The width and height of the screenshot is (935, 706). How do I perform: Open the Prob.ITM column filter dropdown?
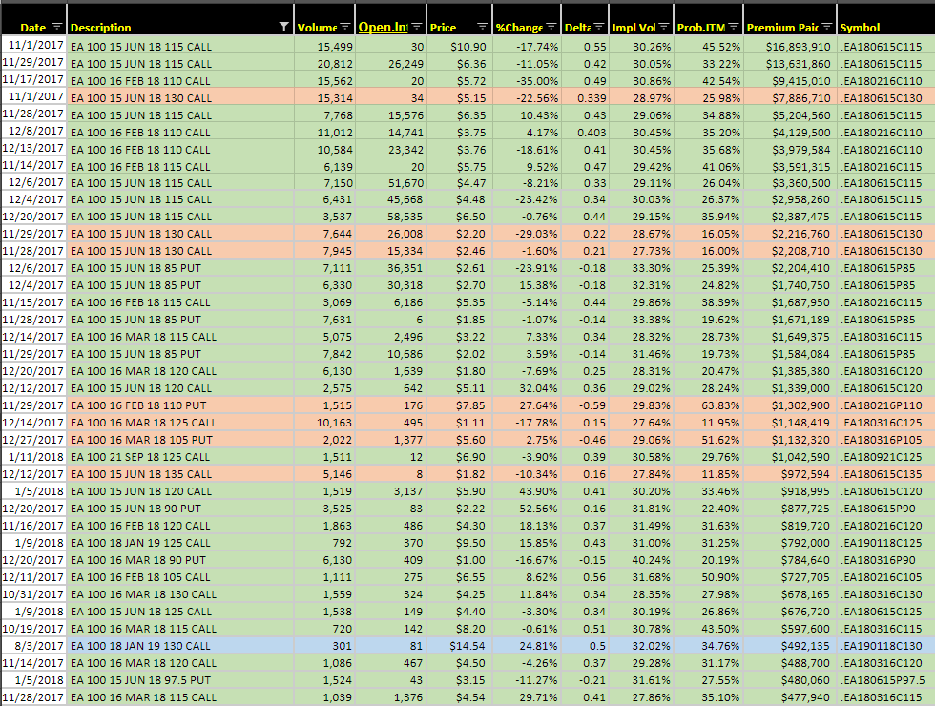click(x=734, y=27)
